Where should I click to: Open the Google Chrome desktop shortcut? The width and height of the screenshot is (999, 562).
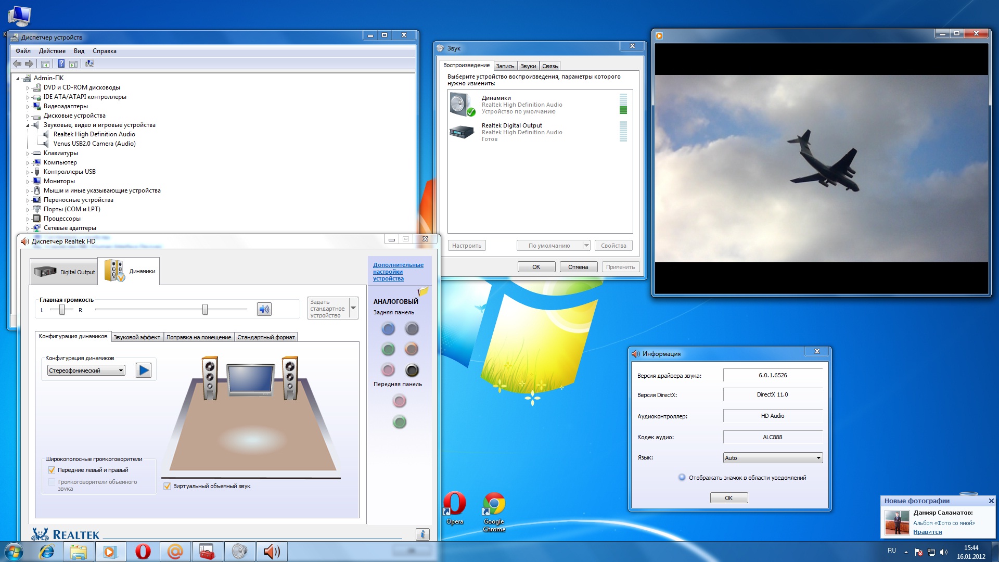[x=494, y=512]
